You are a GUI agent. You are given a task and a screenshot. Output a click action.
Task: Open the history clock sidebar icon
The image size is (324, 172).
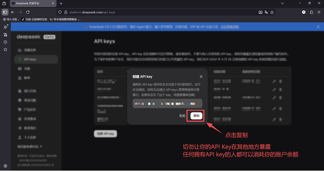pyautogui.click(x=5, y=42)
